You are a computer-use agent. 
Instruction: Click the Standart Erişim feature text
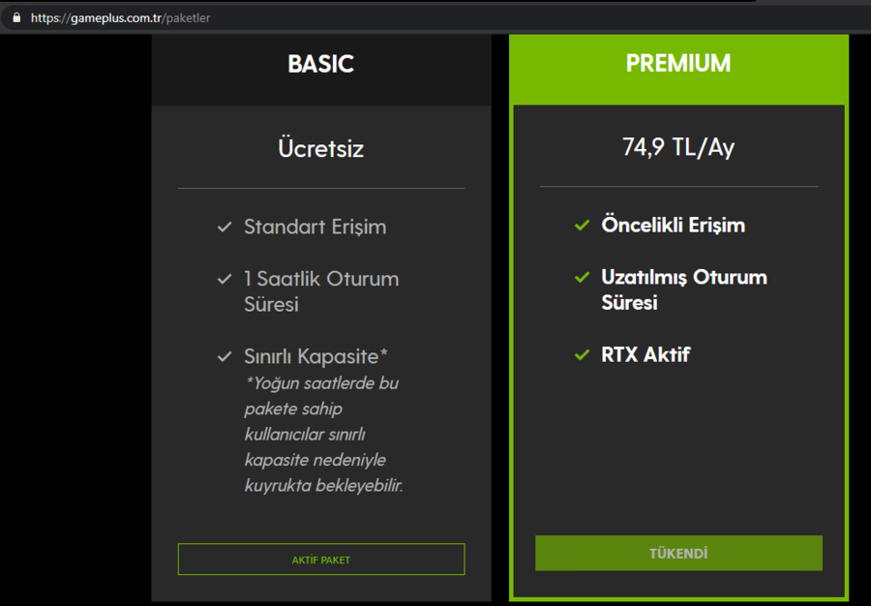(315, 227)
